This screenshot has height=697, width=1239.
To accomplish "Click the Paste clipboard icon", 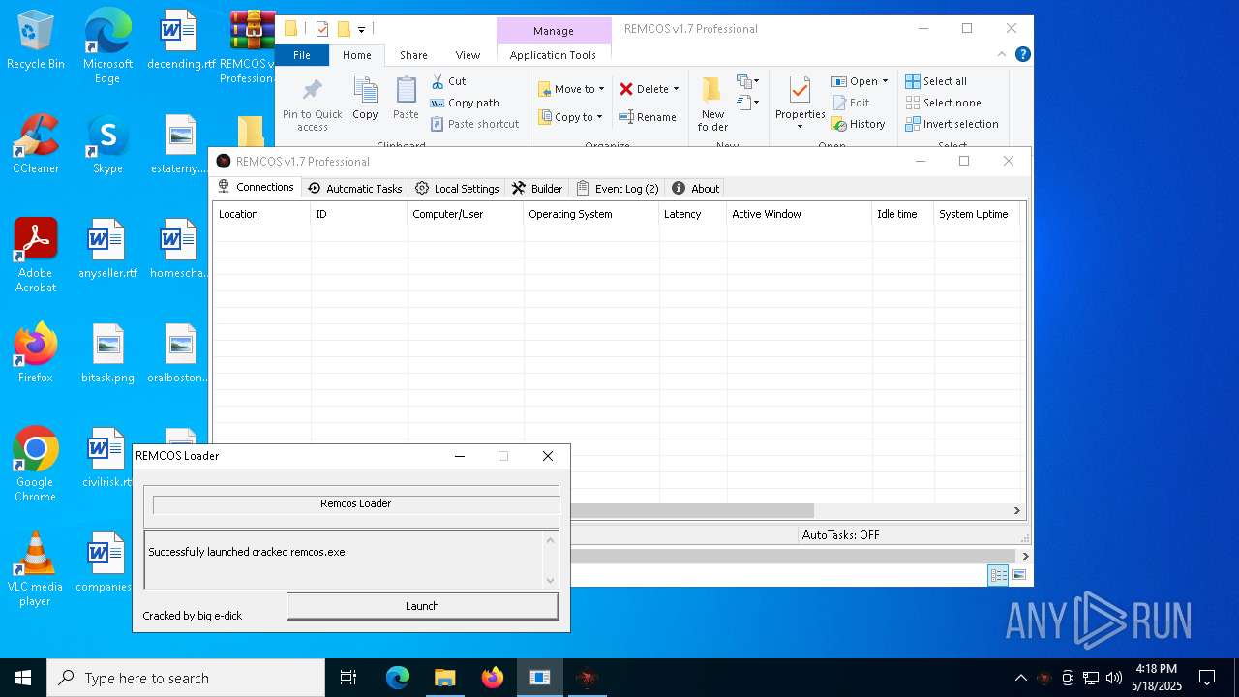I will 406,89.
